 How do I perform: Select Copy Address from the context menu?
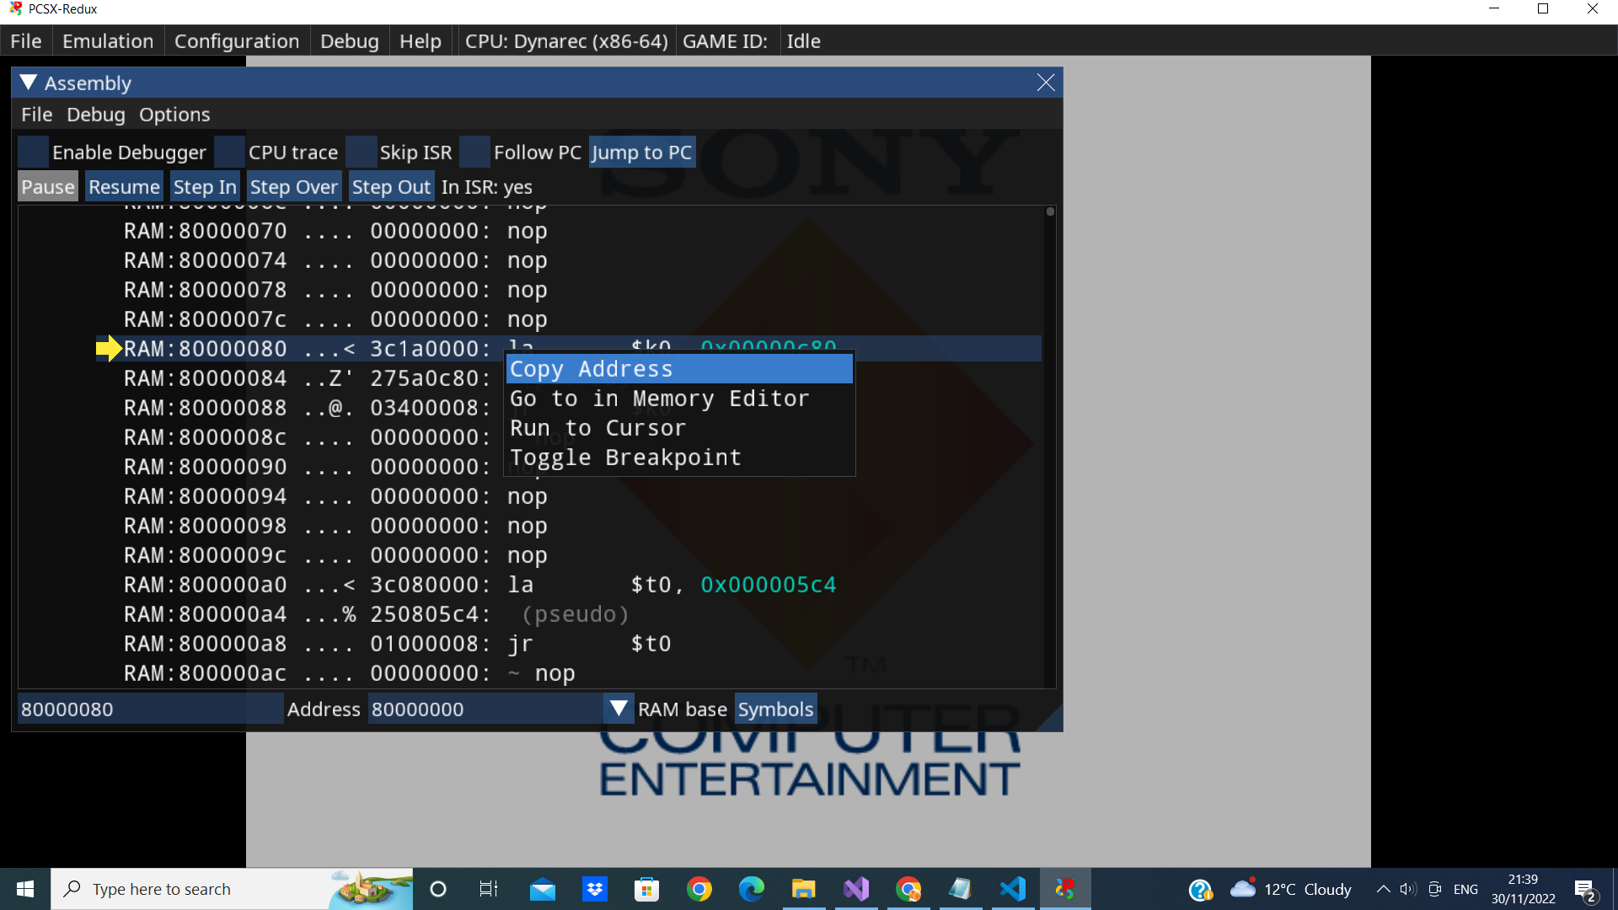(591, 368)
